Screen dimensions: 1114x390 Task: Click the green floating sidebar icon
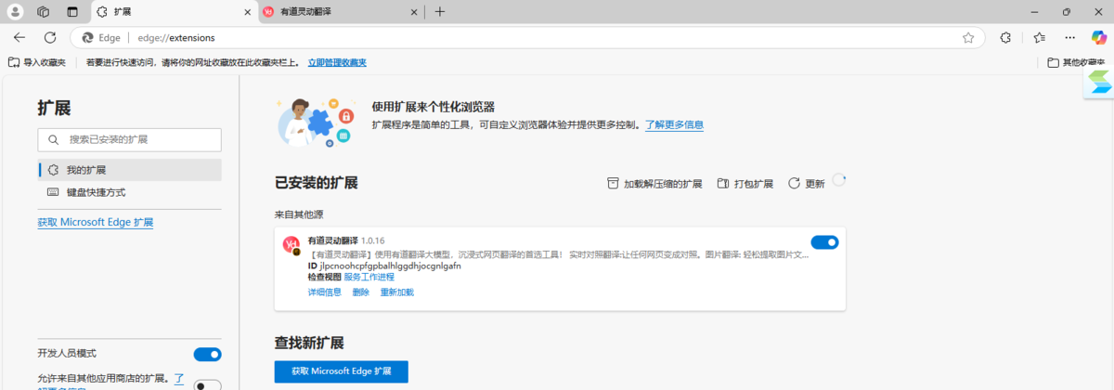[1099, 83]
